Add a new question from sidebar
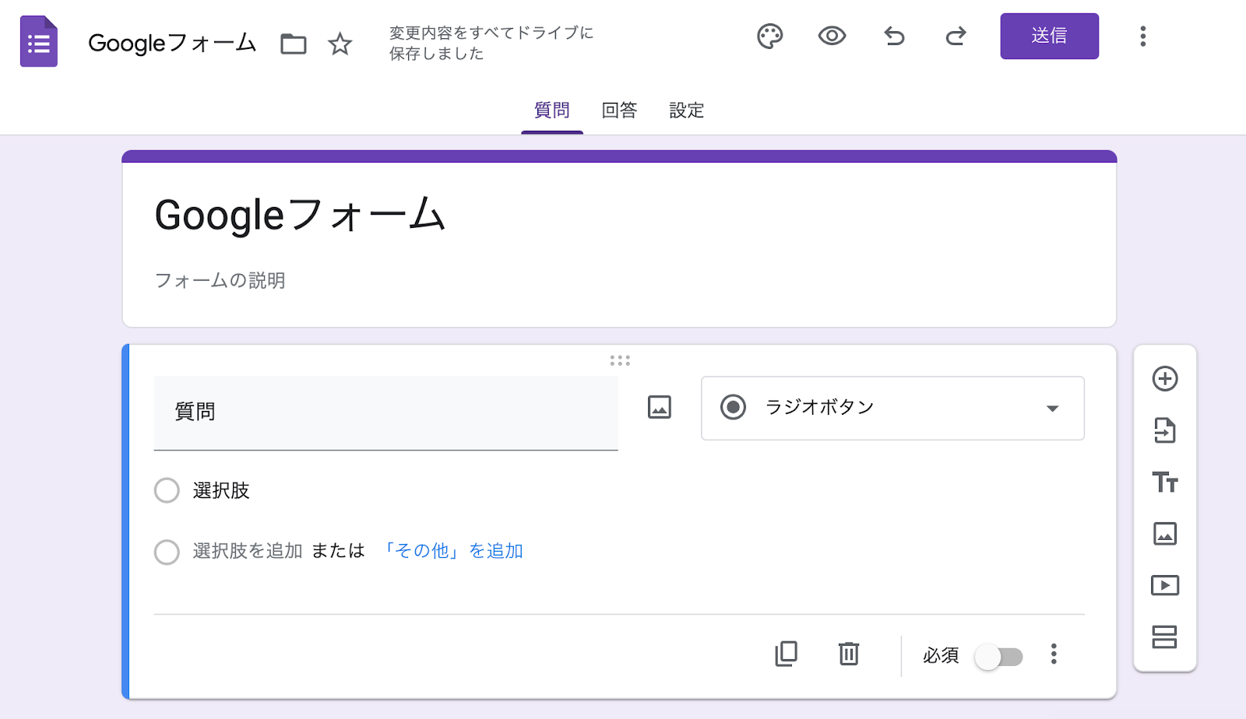Image resolution: width=1246 pixels, height=719 pixels. pyautogui.click(x=1164, y=379)
